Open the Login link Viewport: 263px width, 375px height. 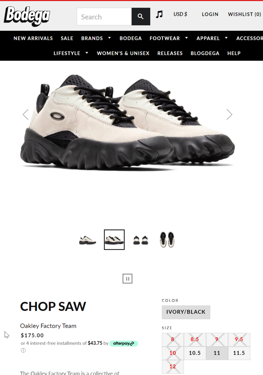tap(210, 14)
